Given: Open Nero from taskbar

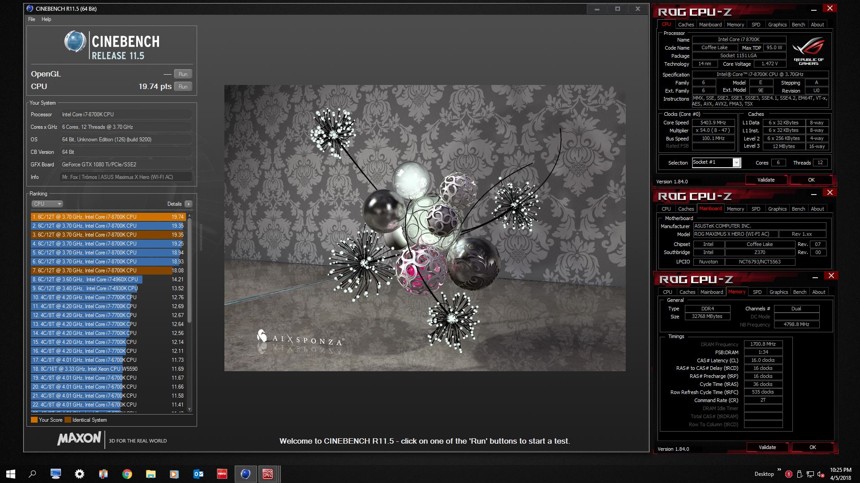Looking at the screenshot, I should tap(222, 474).
